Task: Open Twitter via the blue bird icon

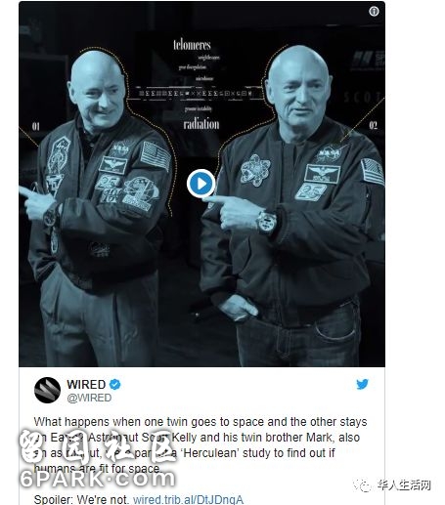Action: pos(362,384)
